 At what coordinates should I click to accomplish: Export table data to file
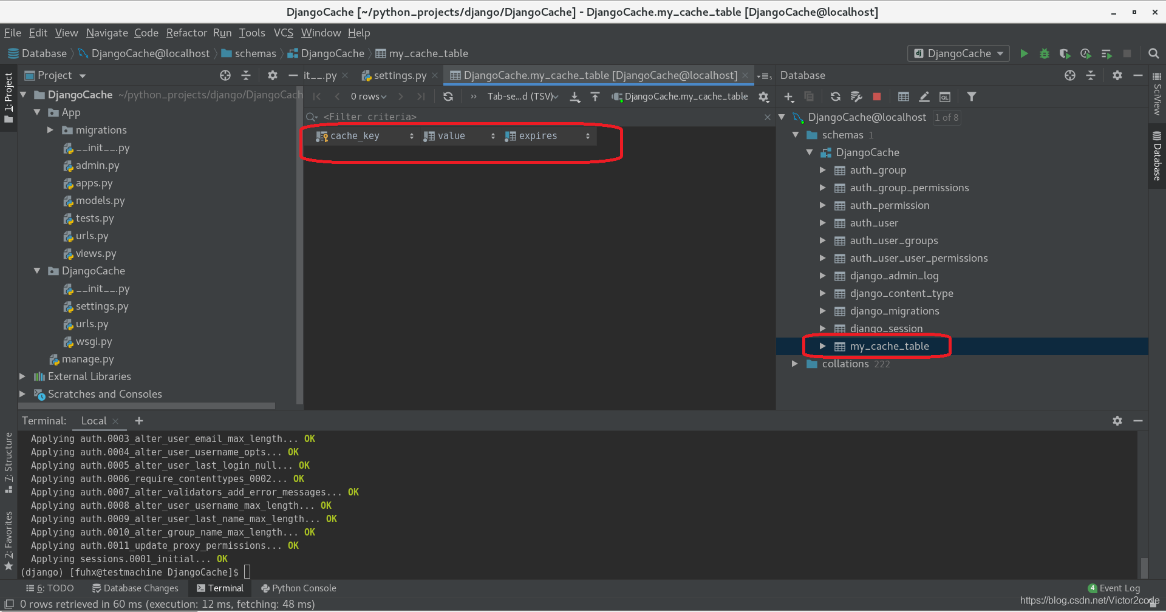(x=574, y=97)
